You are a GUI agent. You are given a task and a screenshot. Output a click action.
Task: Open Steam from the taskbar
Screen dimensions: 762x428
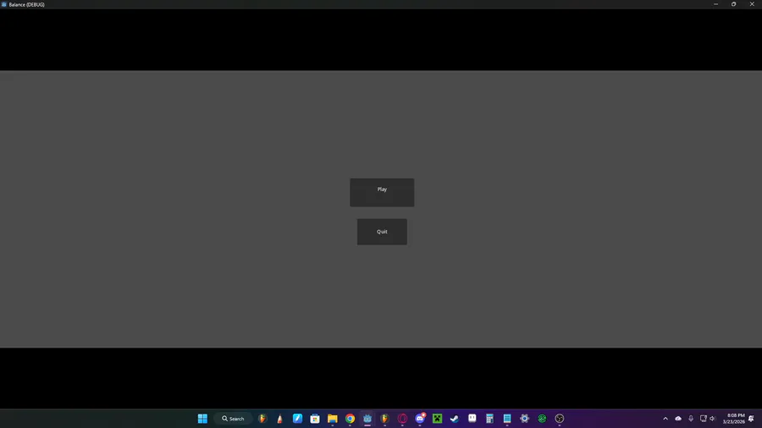click(455, 419)
